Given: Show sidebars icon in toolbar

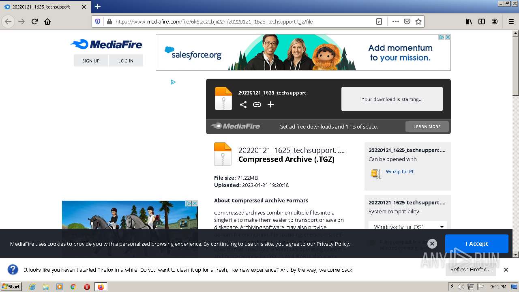Looking at the screenshot, I should click(482, 21).
